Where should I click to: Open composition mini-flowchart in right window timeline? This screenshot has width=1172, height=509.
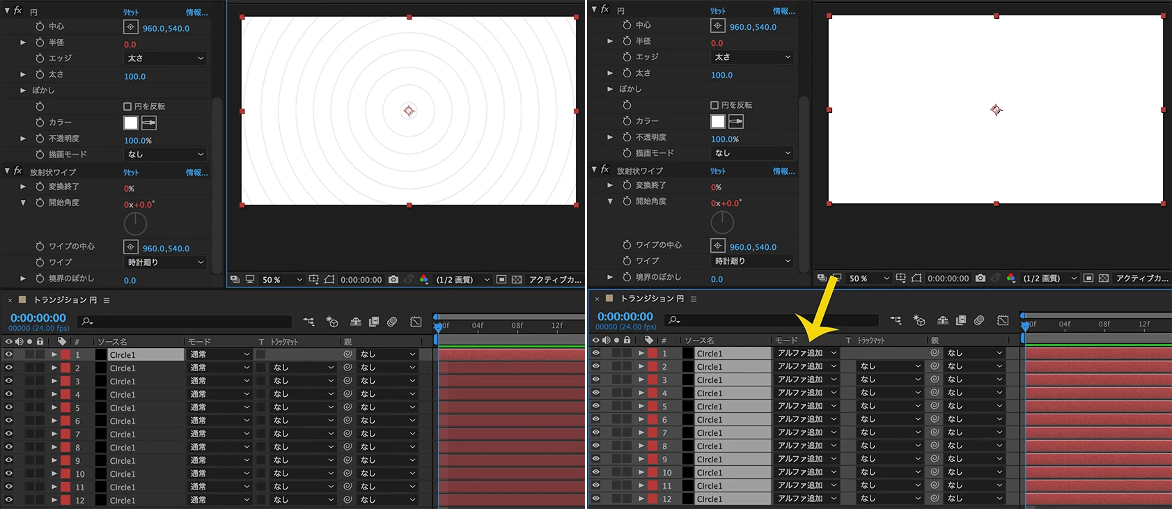pyautogui.click(x=896, y=320)
